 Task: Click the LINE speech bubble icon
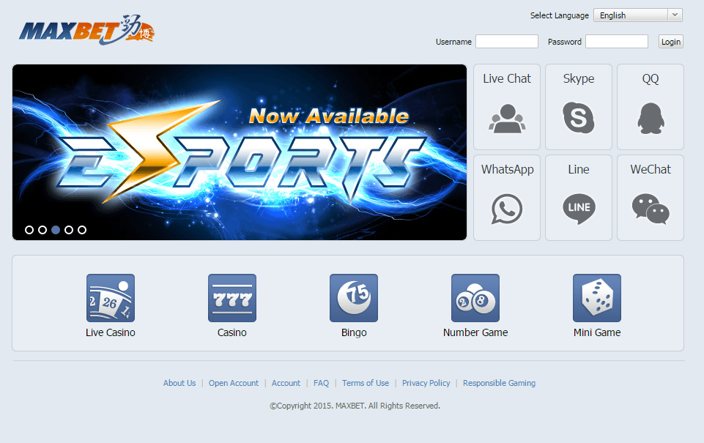579,209
